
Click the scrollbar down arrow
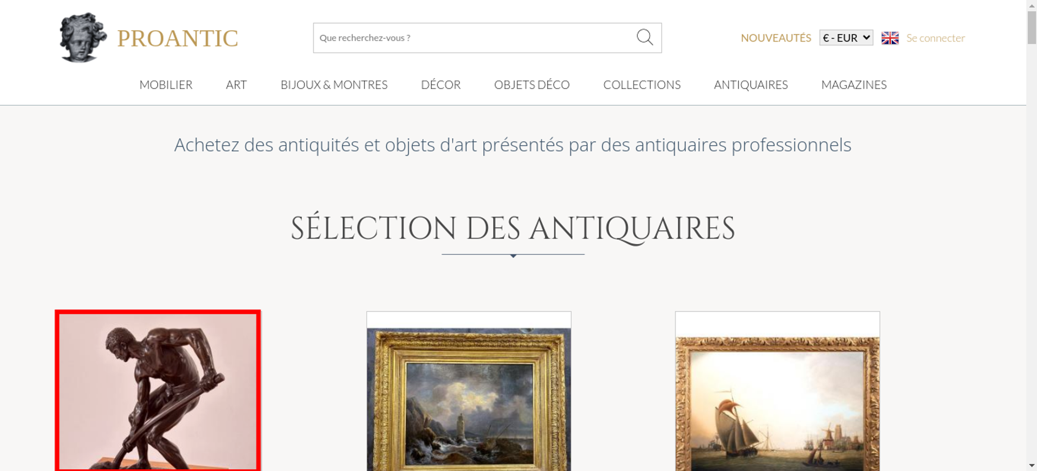coord(1031,466)
